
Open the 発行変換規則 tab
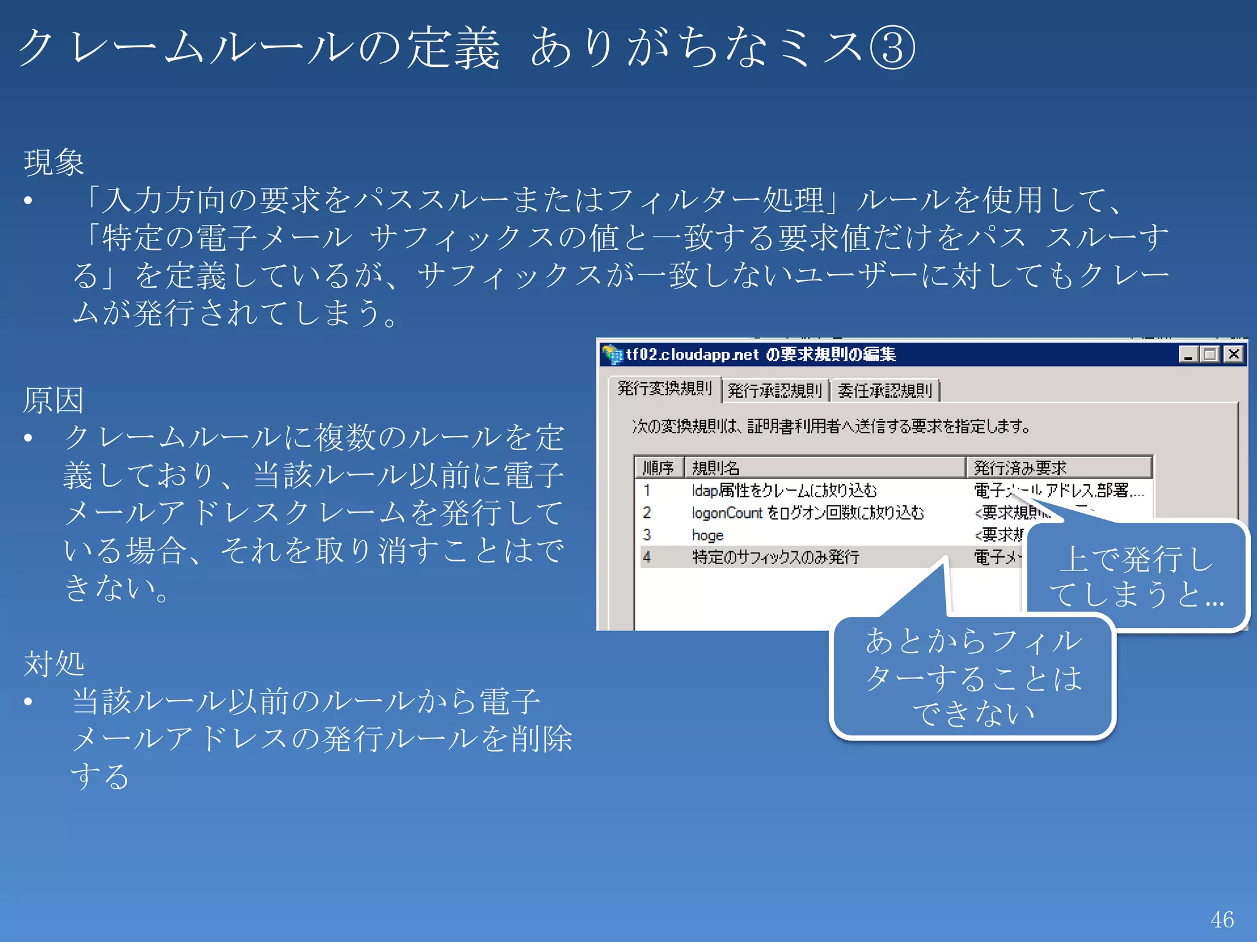665,389
